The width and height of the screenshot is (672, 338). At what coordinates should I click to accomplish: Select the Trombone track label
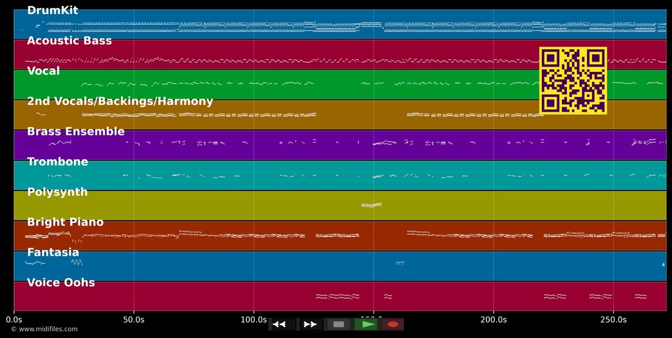[57, 162]
